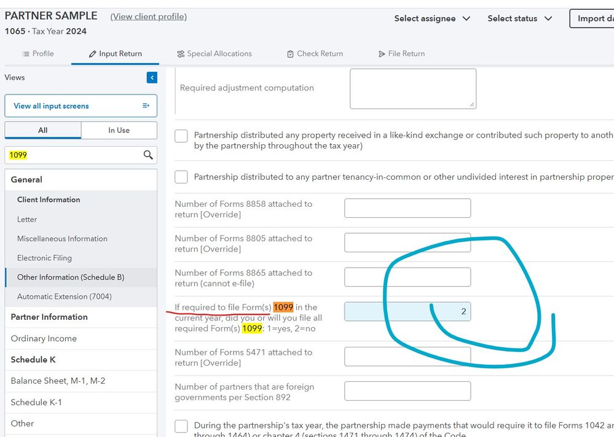Click the list icon in View all input screens
Image resolution: width=614 pixels, height=437 pixels.
[x=146, y=106]
